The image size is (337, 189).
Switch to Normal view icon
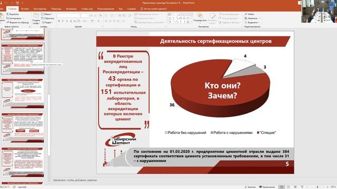click(x=281, y=187)
